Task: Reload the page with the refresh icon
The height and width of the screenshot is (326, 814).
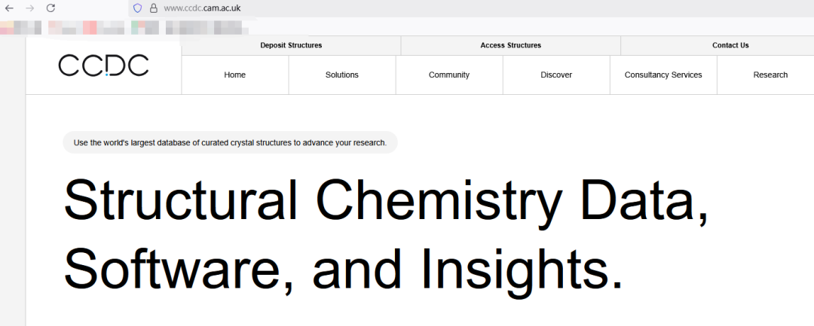Action: [x=50, y=8]
